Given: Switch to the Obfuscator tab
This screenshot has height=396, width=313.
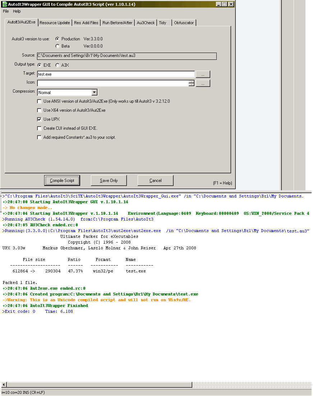Looking at the screenshot, I should tap(184, 23).
